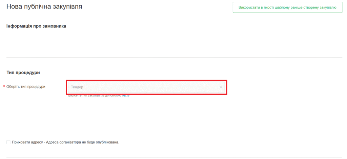Screen dimensions: 347x159
Task: Click the divider line below Приховати адресу checkbox
Action: 173,157
